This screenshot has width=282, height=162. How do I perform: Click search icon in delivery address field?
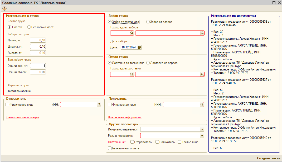click(202, 74)
